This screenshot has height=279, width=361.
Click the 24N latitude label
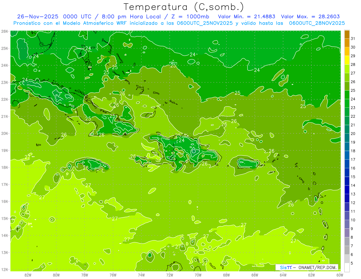(x=5, y=65)
